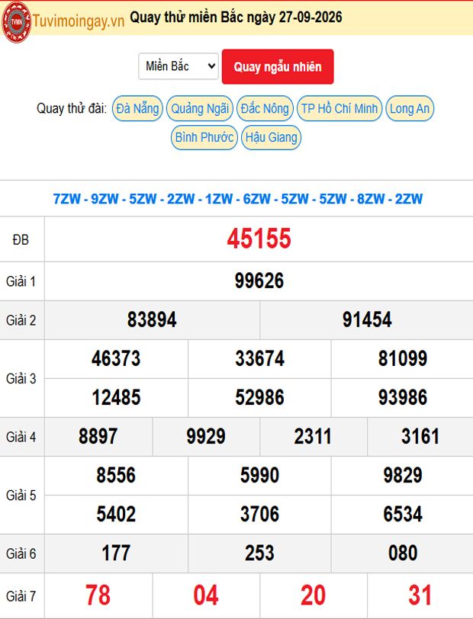Click the Giải 5 row label

coord(21,495)
